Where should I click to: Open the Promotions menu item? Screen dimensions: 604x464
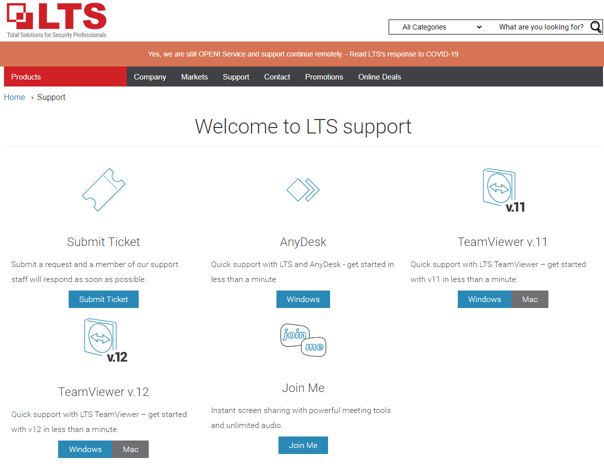pos(324,76)
